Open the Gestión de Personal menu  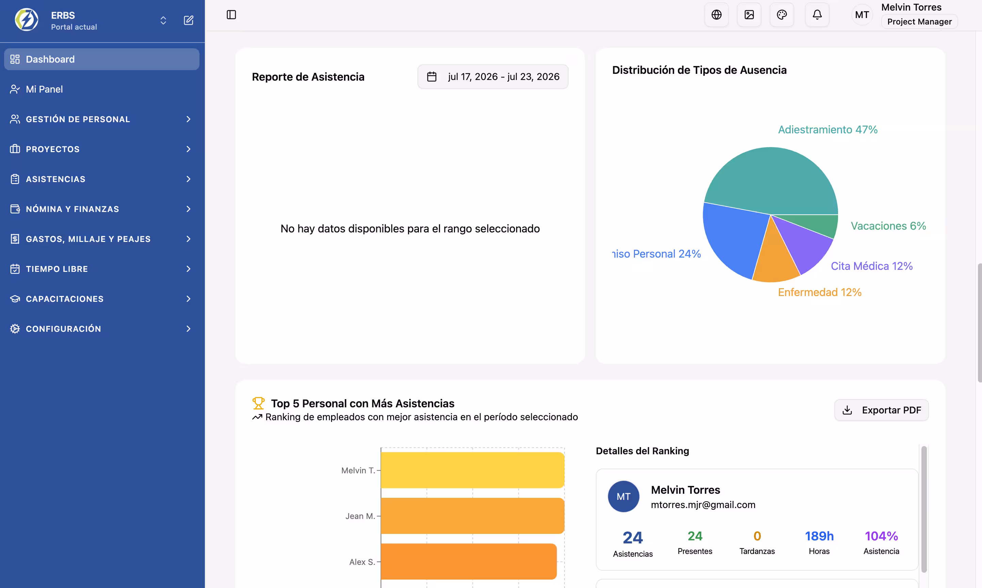102,119
